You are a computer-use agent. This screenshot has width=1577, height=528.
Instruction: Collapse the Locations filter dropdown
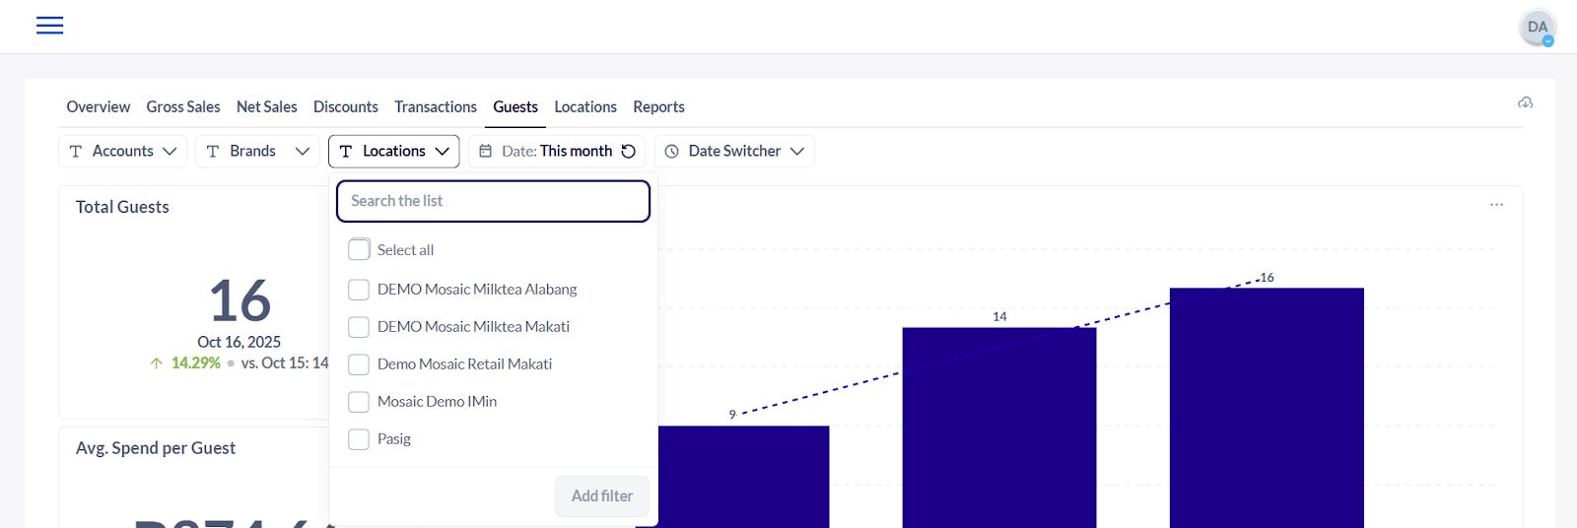[x=393, y=151]
